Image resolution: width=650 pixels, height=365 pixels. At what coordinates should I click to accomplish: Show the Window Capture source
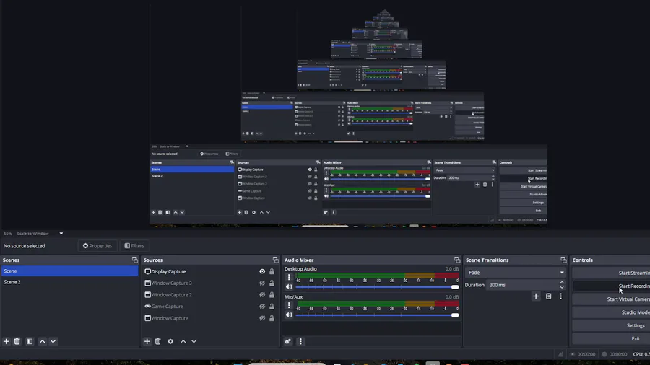[x=262, y=318]
